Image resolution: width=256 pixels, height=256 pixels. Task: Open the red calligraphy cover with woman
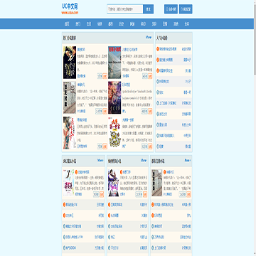tap(70, 133)
